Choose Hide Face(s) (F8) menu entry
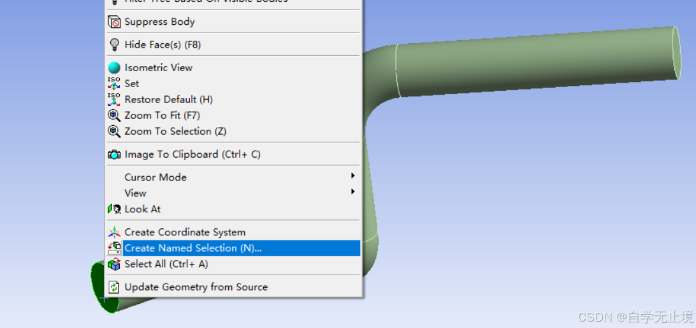The width and height of the screenshot is (696, 328). pyautogui.click(x=233, y=44)
